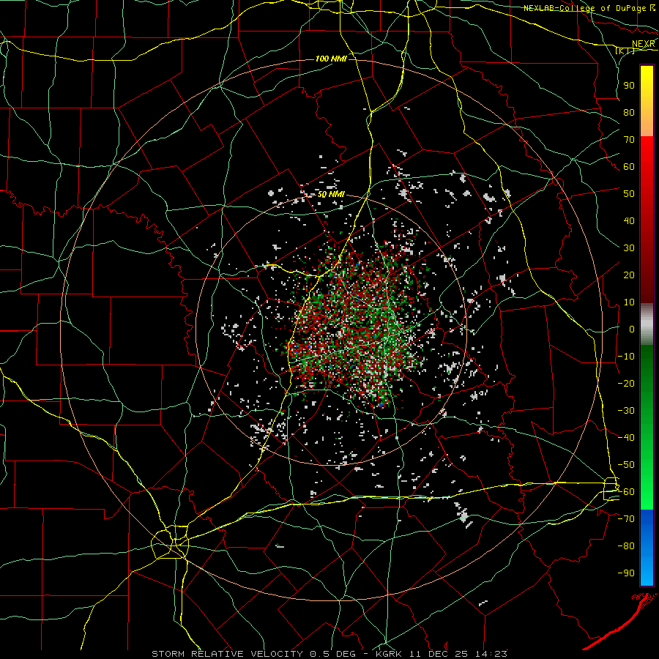Click the '50' value on the velocity scale
This screenshot has height=659, width=659.
point(629,194)
